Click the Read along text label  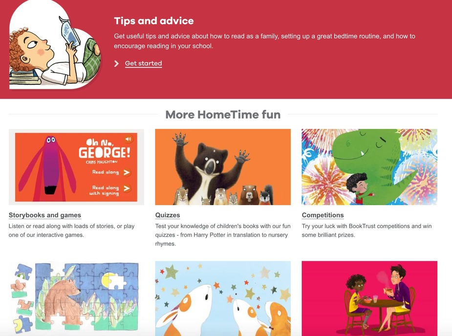[106, 172]
